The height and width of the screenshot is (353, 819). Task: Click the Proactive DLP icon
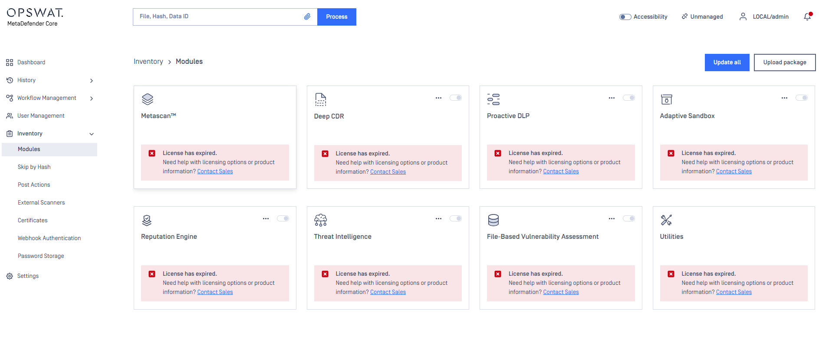pos(493,99)
